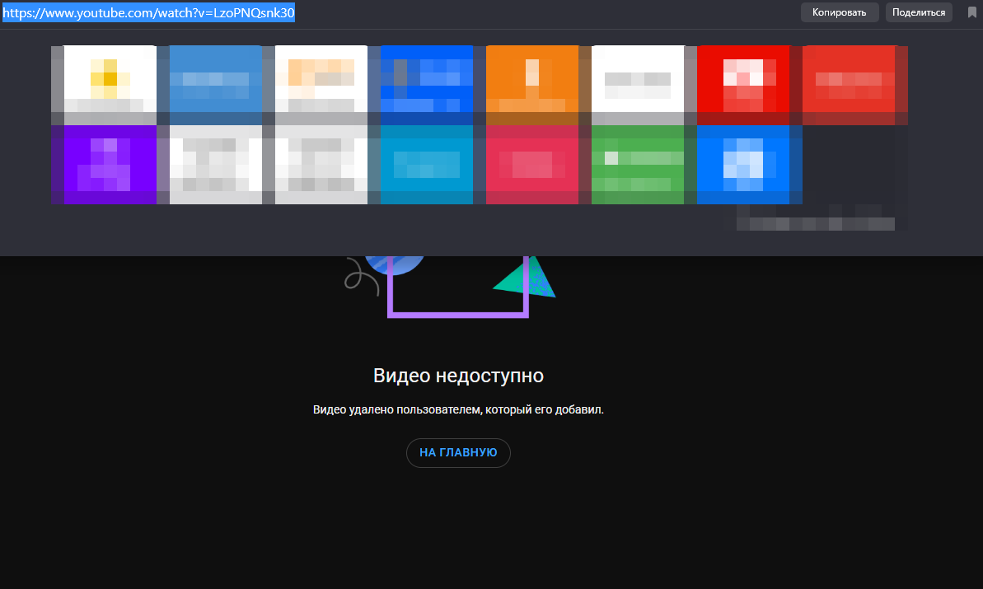Open the orange tile in top row
Screen dimensions: 983x589
click(x=532, y=79)
